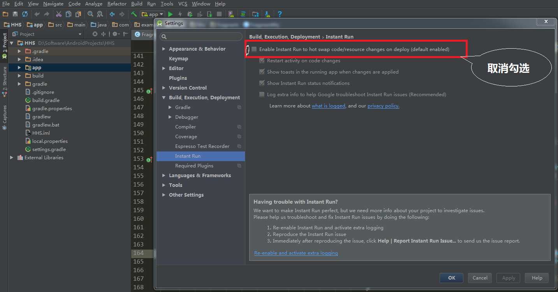Click the Scroll from Source target icon
The height and width of the screenshot is (292, 558).
pos(95,34)
